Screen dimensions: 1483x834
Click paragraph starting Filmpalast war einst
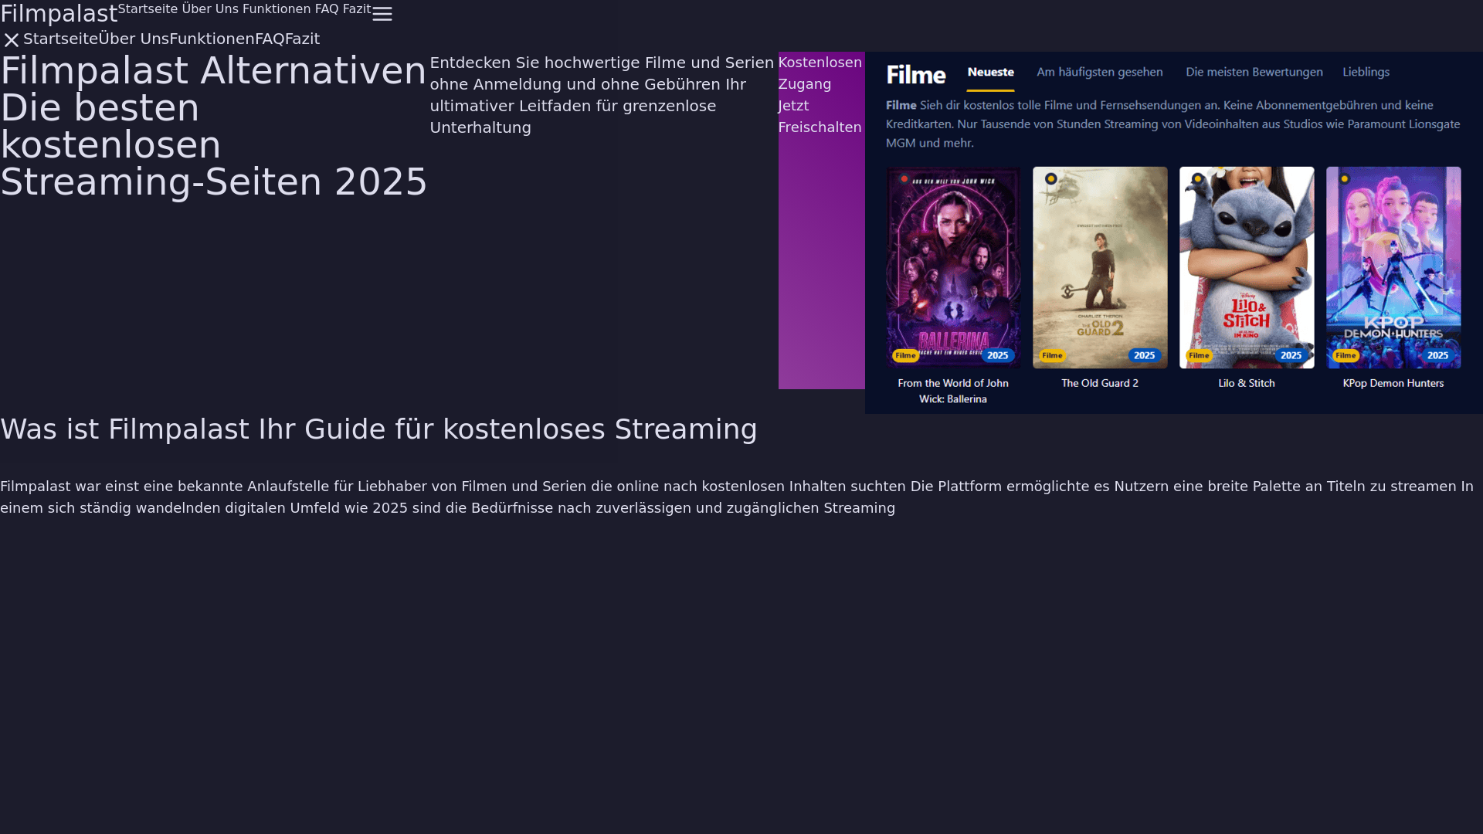(741, 497)
